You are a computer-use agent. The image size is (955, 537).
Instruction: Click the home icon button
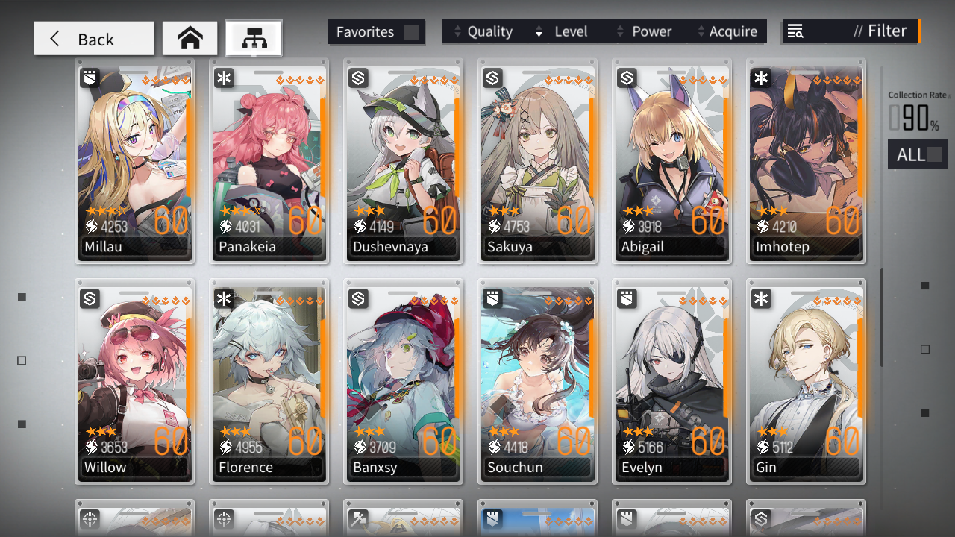[x=190, y=39]
